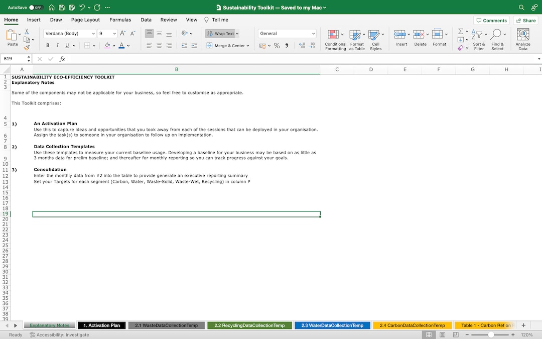Click the Name Box showing B19
Image resolution: width=542 pixels, height=339 pixels.
[x=13, y=59]
